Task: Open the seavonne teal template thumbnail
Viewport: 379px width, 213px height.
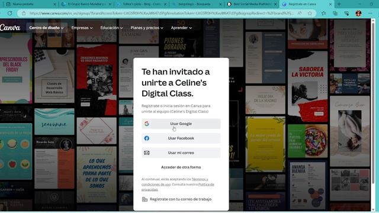Action: tap(54, 122)
